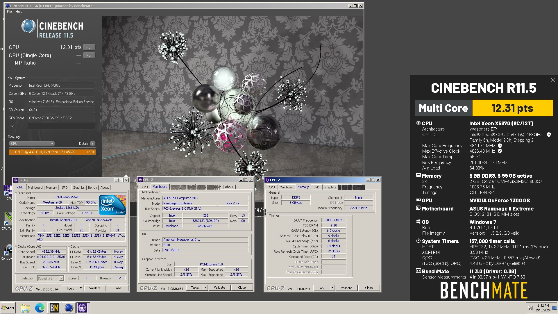Select SPD tab in Memory CPU-Z window
558x314 pixels.
316,187
